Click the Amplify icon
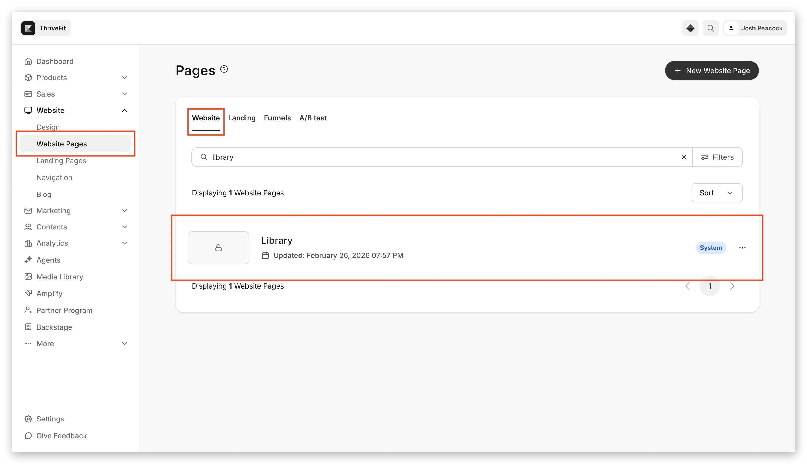 [28, 293]
